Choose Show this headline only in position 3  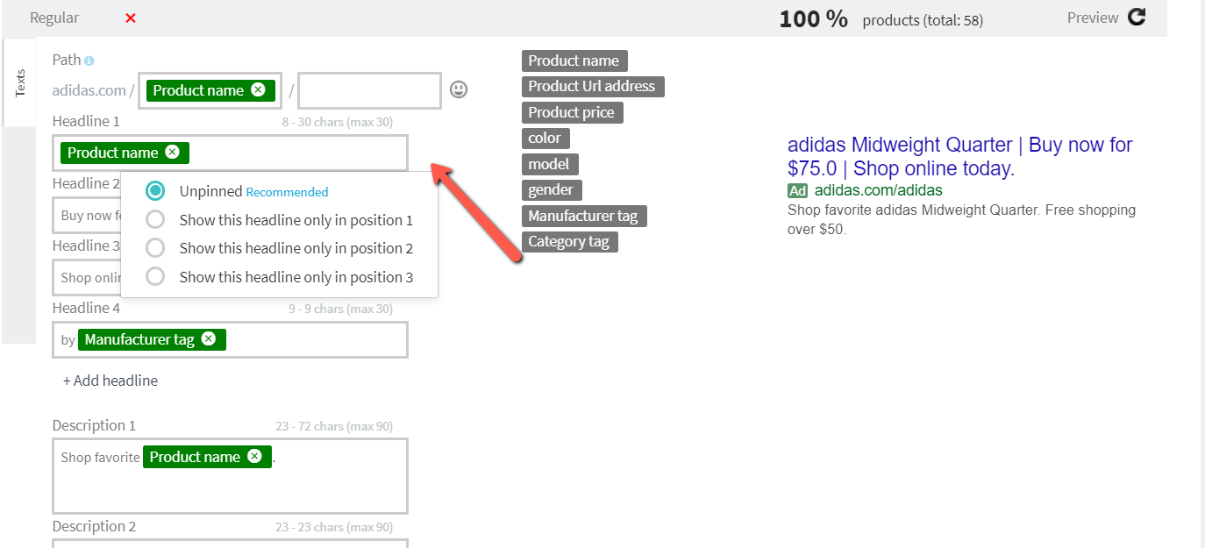155,277
